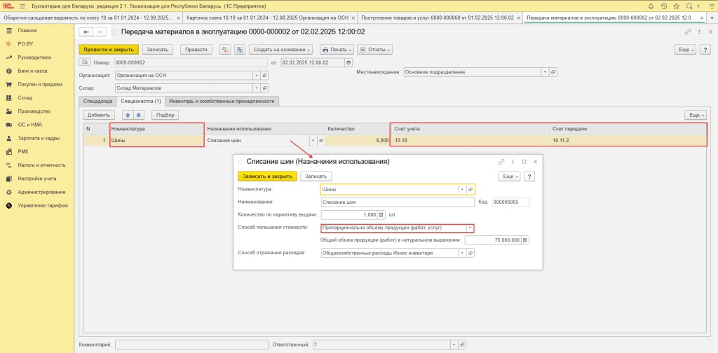The width and height of the screenshot is (718, 353).
Task: Open calculator for Количество по нормативу выдачи
Action: click(381, 214)
